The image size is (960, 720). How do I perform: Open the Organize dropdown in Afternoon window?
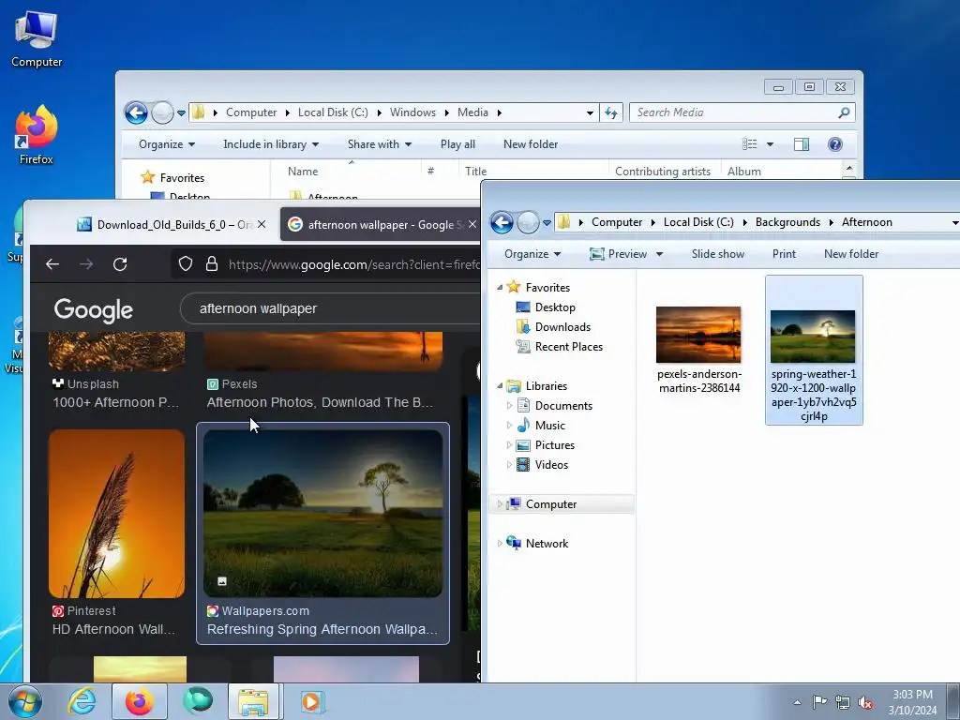532,254
